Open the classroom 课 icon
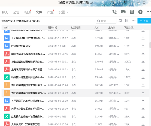Image resolution: width=151 pixels, height=126 pixels. [x=132, y=12]
